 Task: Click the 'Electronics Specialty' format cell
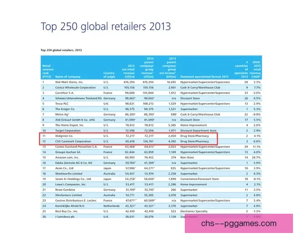pos(194,211)
